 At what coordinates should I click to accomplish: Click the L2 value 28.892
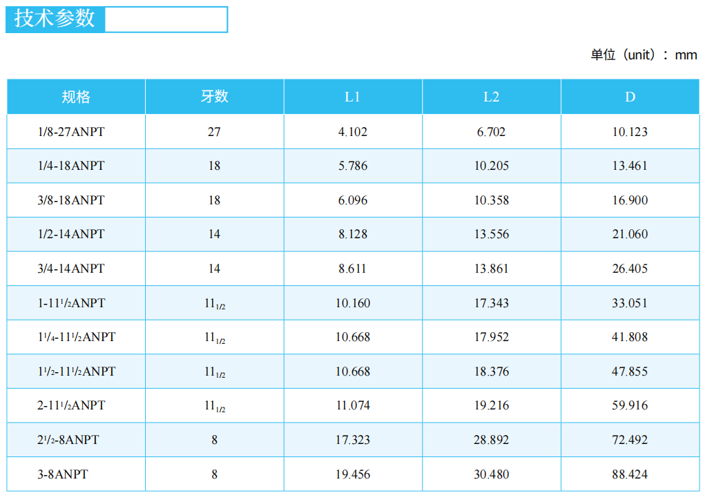[x=491, y=440]
